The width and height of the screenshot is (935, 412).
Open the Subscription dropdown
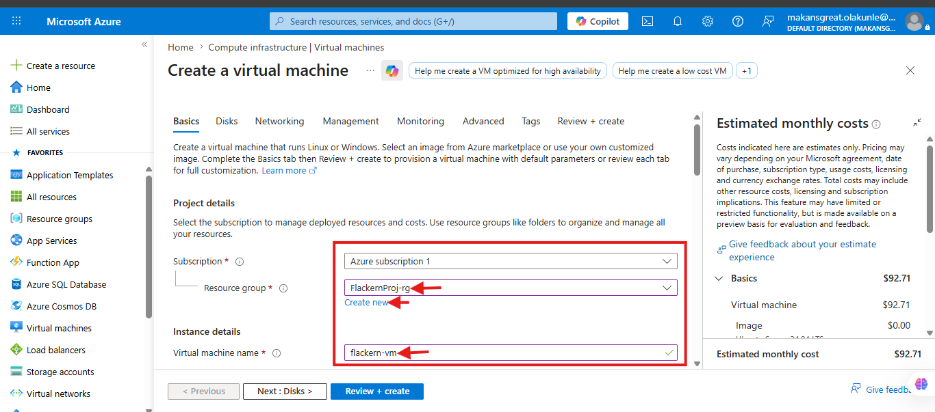pos(511,261)
